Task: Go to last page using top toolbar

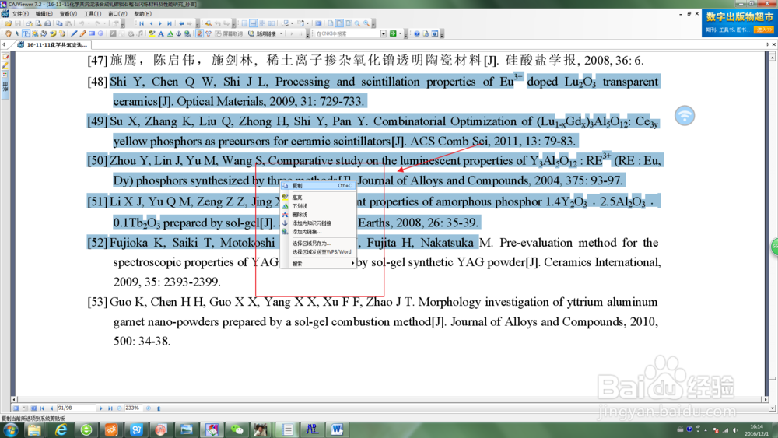Action: tap(170, 23)
